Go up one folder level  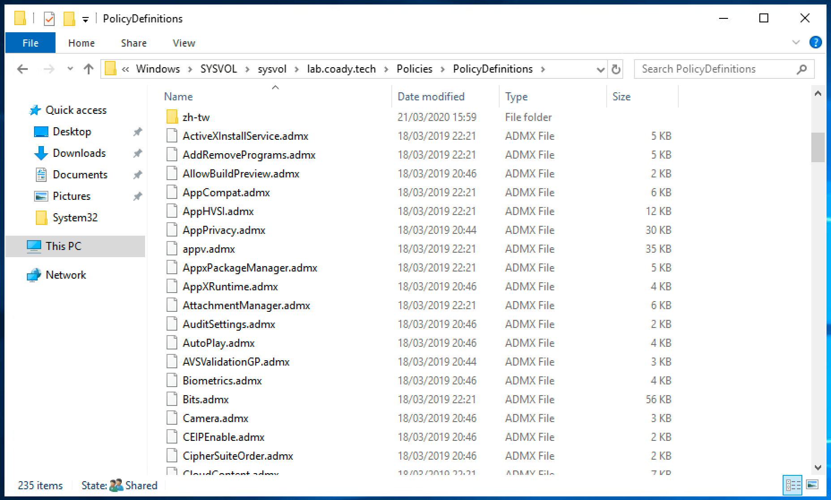(89, 69)
